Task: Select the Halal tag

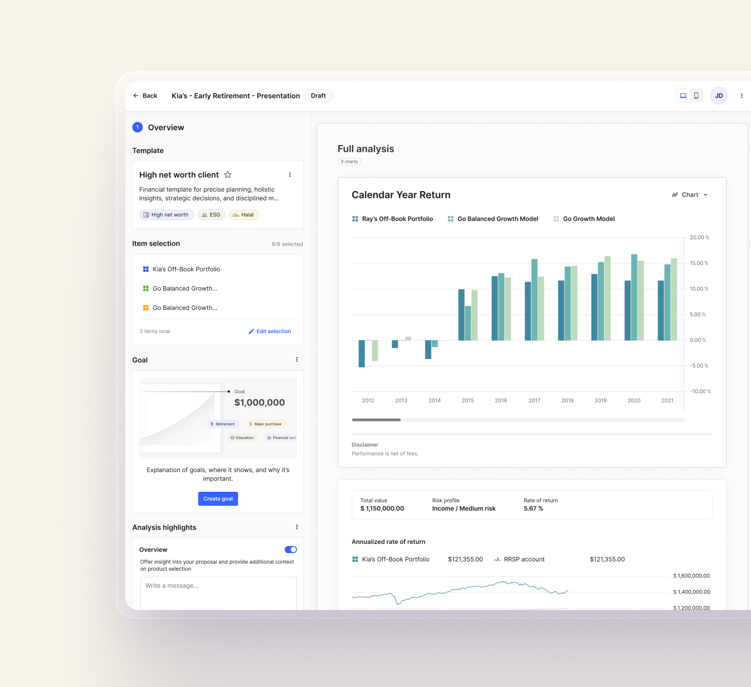Action: point(244,215)
